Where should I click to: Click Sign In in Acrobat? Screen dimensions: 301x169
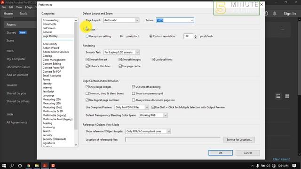(x=290, y=14)
